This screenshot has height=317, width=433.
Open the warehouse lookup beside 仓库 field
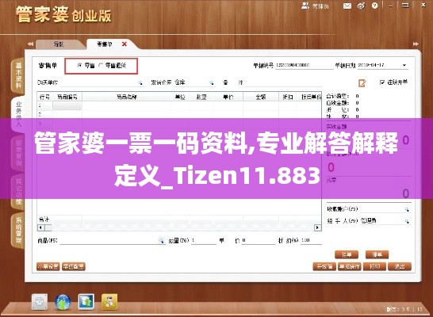click(211, 82)
